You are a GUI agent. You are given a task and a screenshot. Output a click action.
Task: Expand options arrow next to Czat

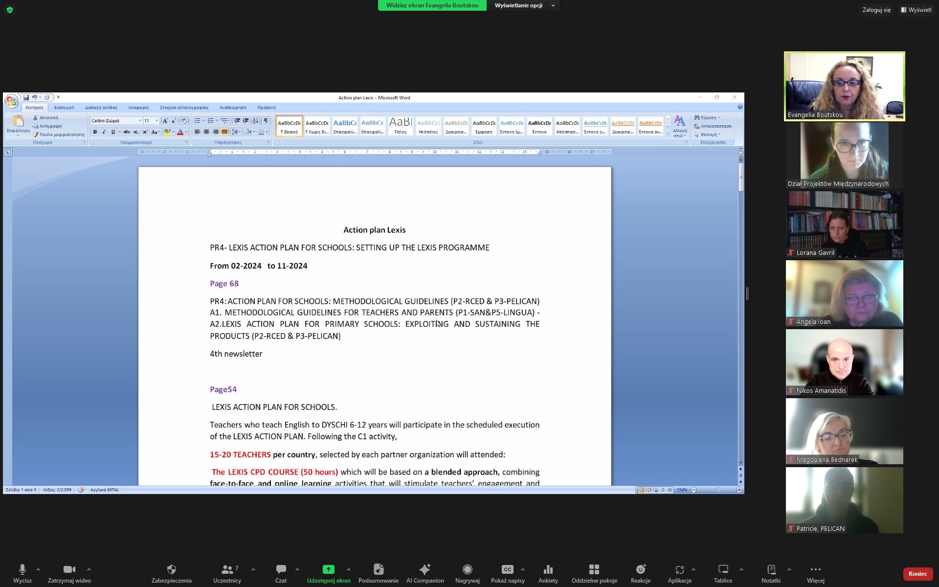click(297, 569)
